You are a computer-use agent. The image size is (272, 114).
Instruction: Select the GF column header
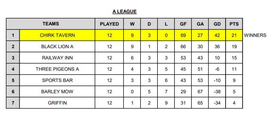[183, 24]
